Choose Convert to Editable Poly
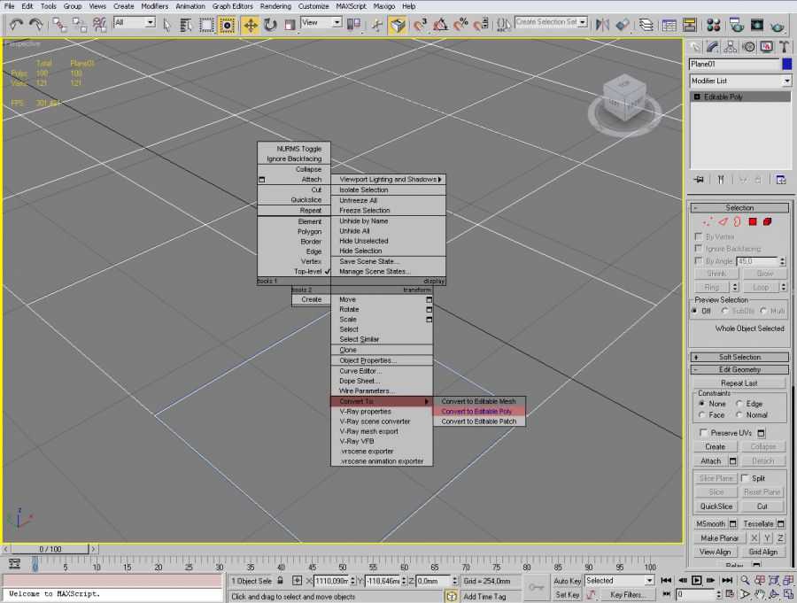This screenshot has height=603, width=797. (x=477, y=412)
